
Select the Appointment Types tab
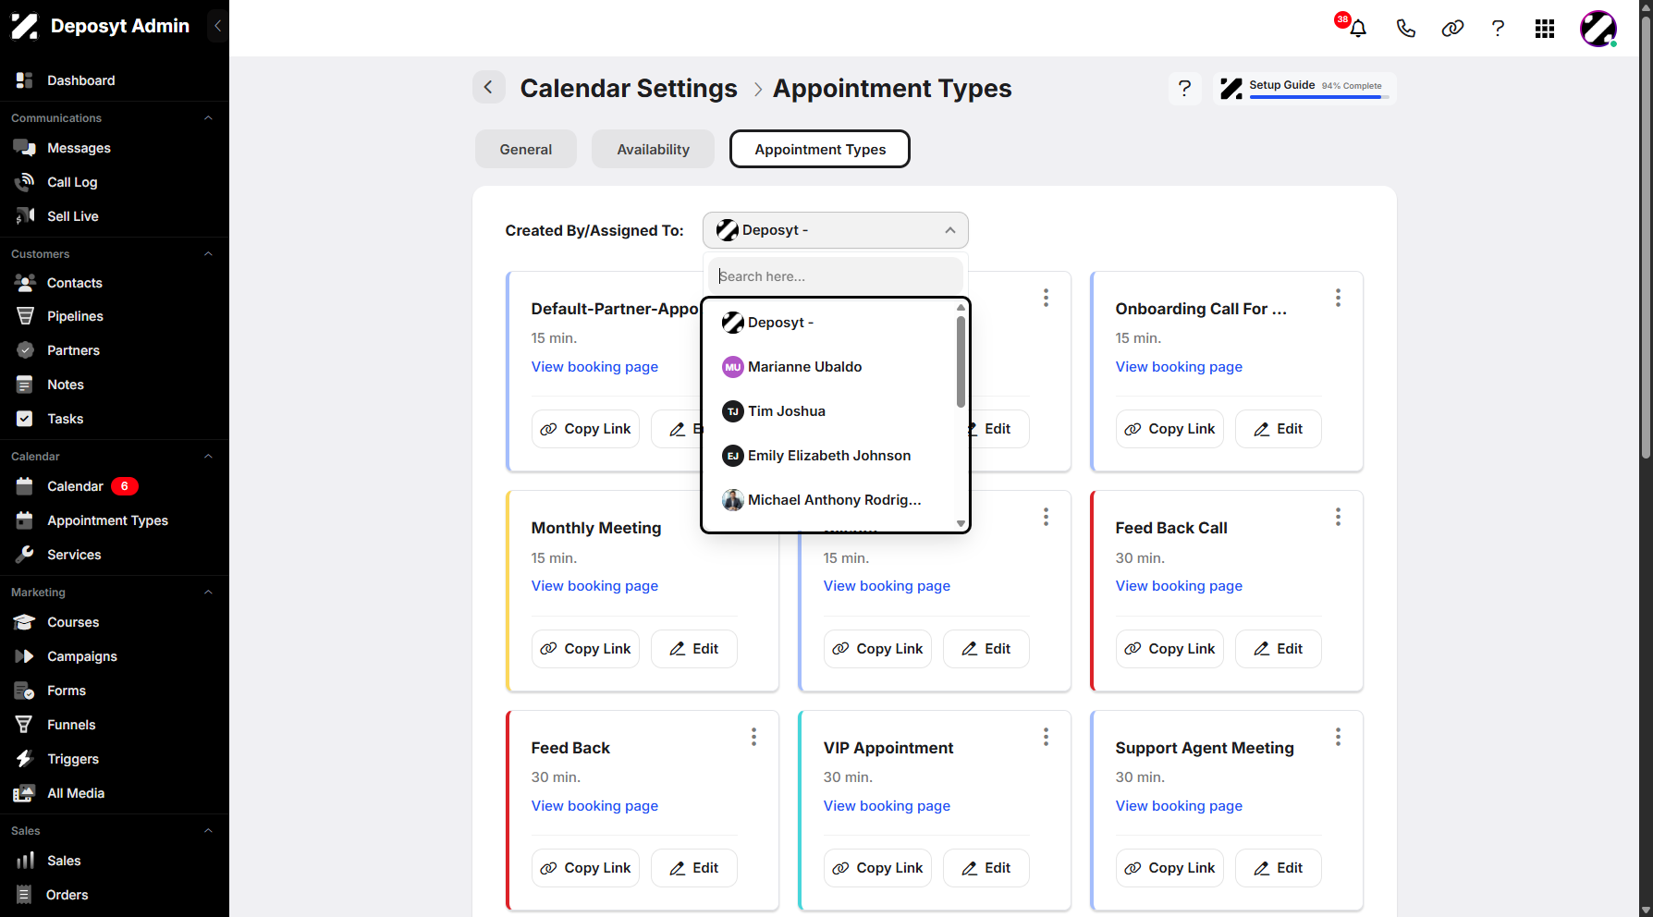[820, 149]
